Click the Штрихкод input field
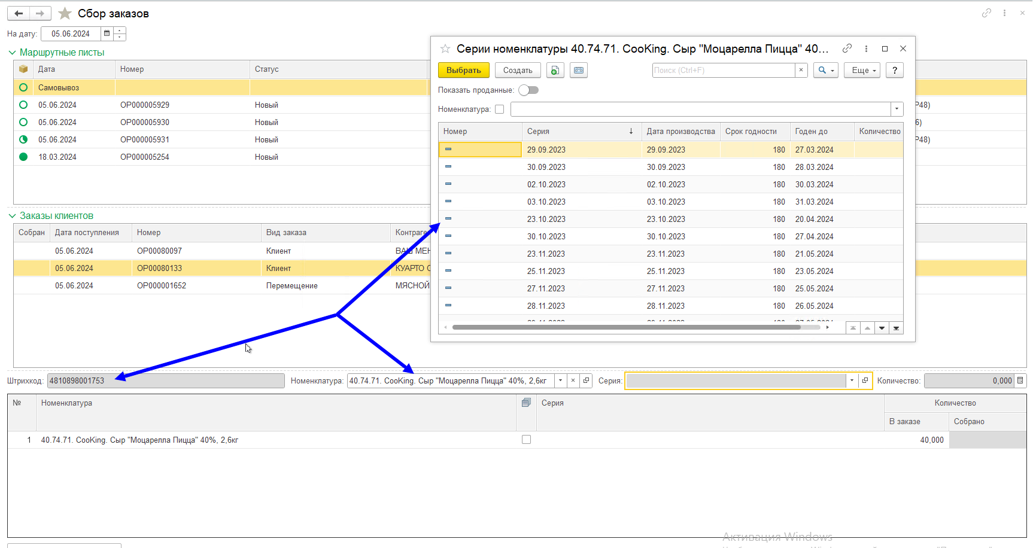This screenshot has width=1033, height=548. click(x=166, y=380)
